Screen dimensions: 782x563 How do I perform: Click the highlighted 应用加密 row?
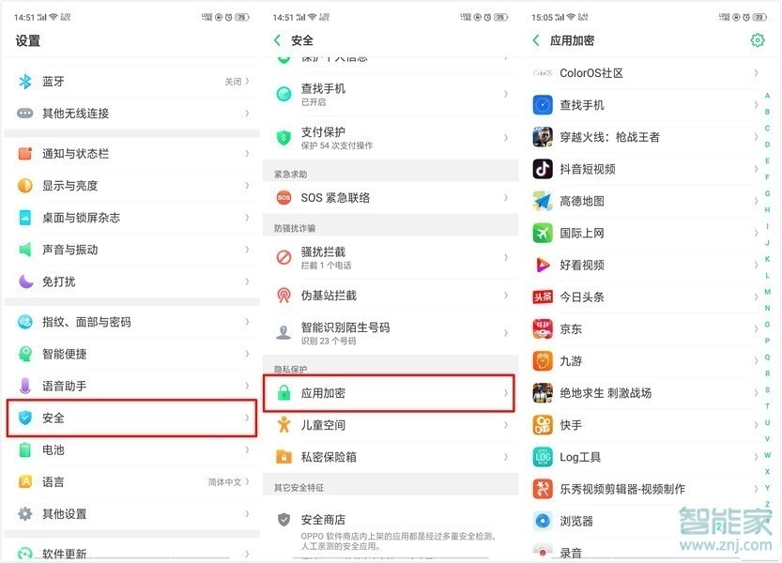click(x=392, y=393)
